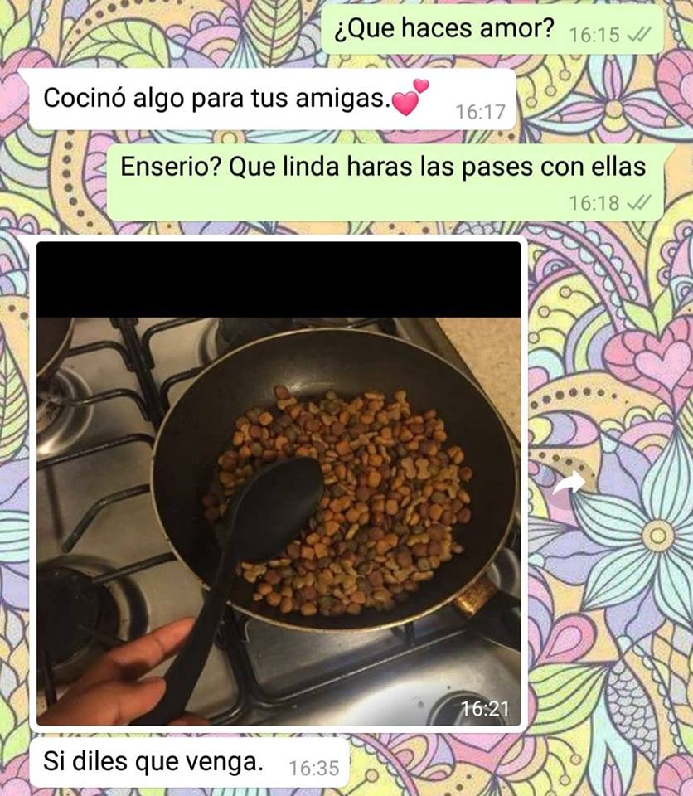Click the 16:15 timestamp
The image size is (693, 796).
tap(594, 35)
